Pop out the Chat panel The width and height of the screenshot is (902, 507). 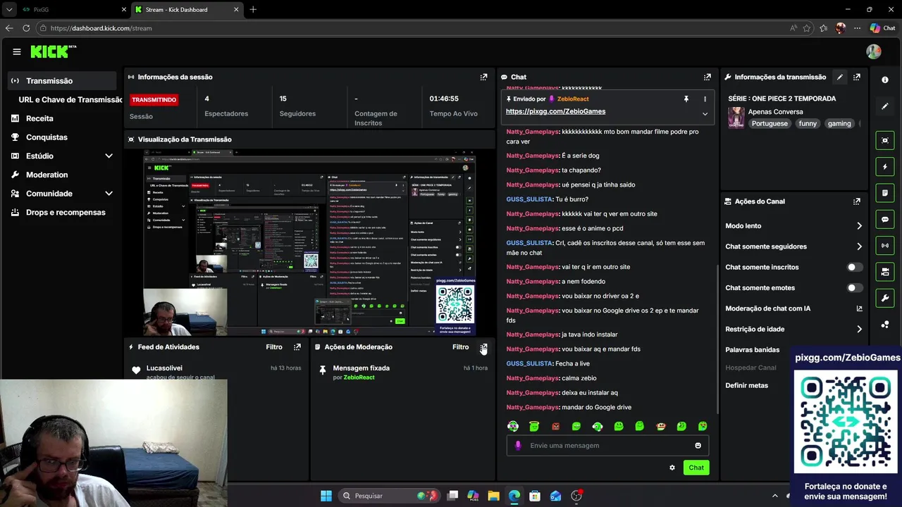(707, 77)
